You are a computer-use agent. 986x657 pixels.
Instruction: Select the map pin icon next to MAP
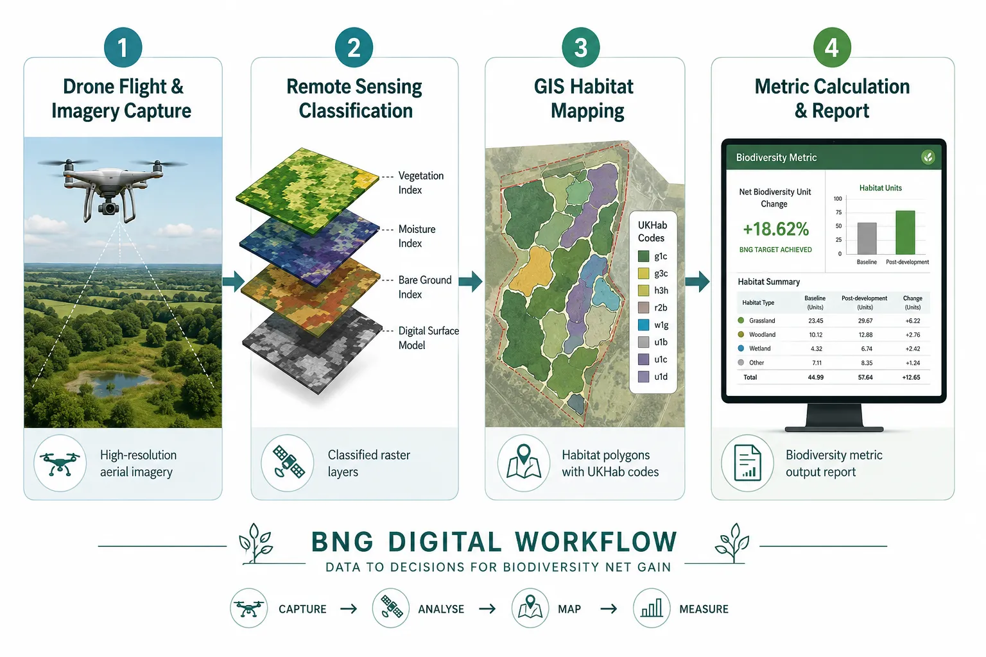coord(530,608)
